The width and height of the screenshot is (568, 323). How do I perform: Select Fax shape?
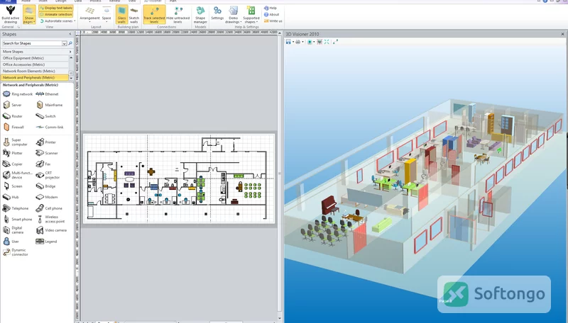tap(43, 164)
